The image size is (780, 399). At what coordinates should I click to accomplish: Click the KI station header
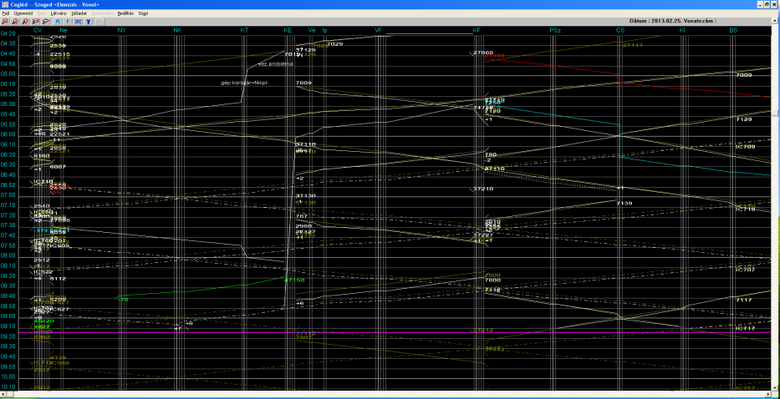coord(682,30)
